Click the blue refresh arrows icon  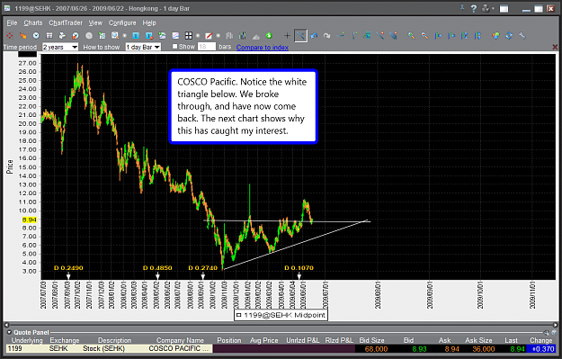509,35
